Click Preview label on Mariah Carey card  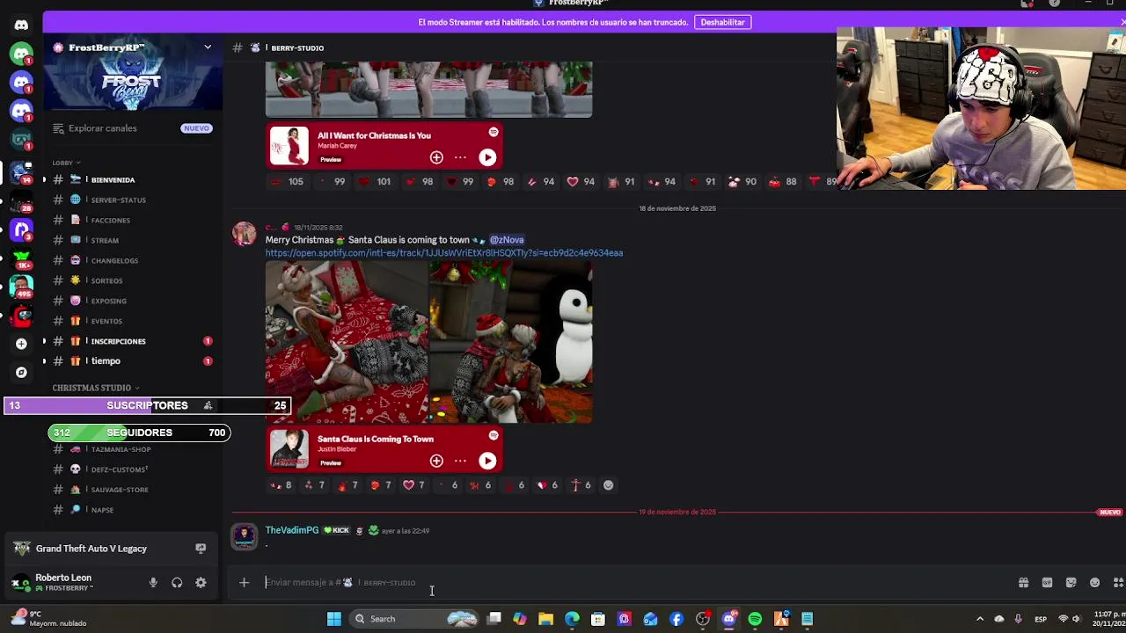(x=331, y=159)
